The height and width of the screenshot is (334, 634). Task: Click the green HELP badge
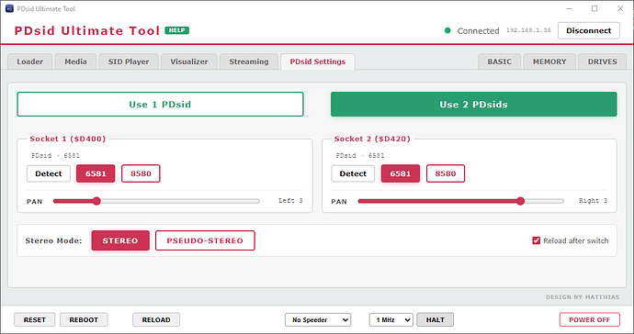coord(176,30)
